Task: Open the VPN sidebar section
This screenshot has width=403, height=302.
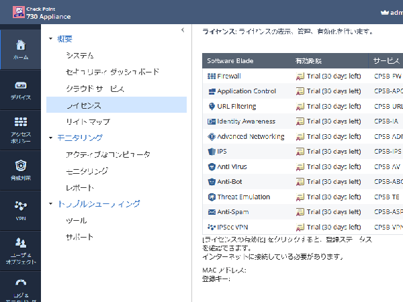Action: click(21, 211)
